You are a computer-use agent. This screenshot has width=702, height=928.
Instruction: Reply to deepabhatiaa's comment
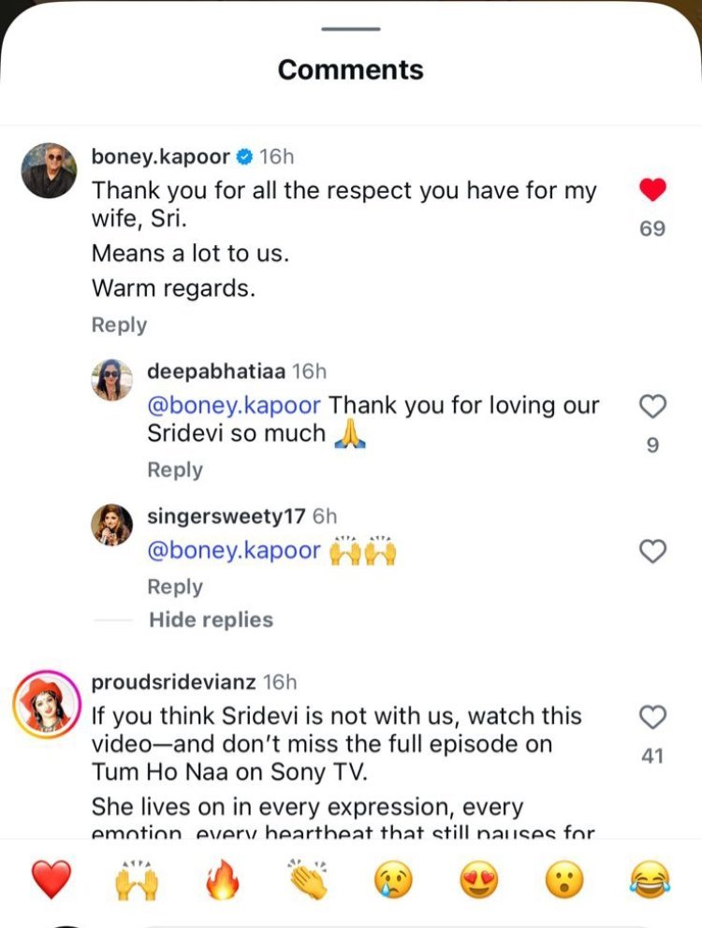coord(175,470)
